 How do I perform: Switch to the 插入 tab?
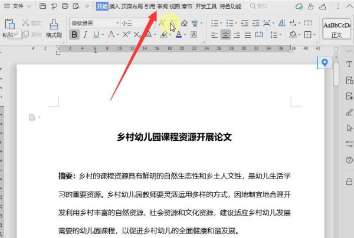click(x=114, y=6)
